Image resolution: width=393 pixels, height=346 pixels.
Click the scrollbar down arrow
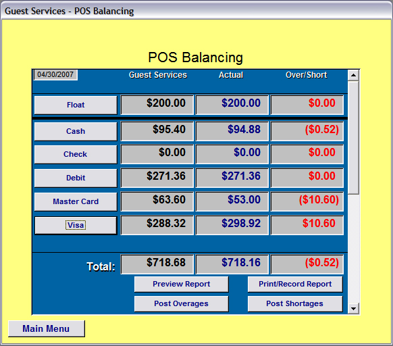(x=353, y=309)
